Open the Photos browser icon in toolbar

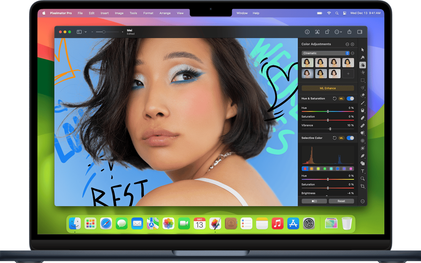click(317, 32)
